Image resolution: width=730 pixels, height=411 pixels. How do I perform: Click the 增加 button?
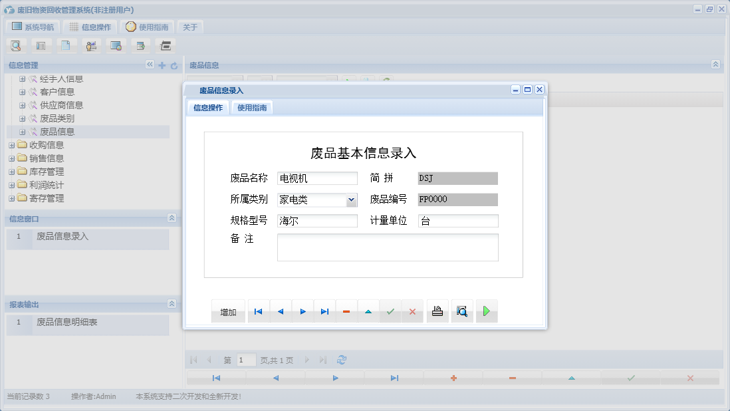(228, 311)
